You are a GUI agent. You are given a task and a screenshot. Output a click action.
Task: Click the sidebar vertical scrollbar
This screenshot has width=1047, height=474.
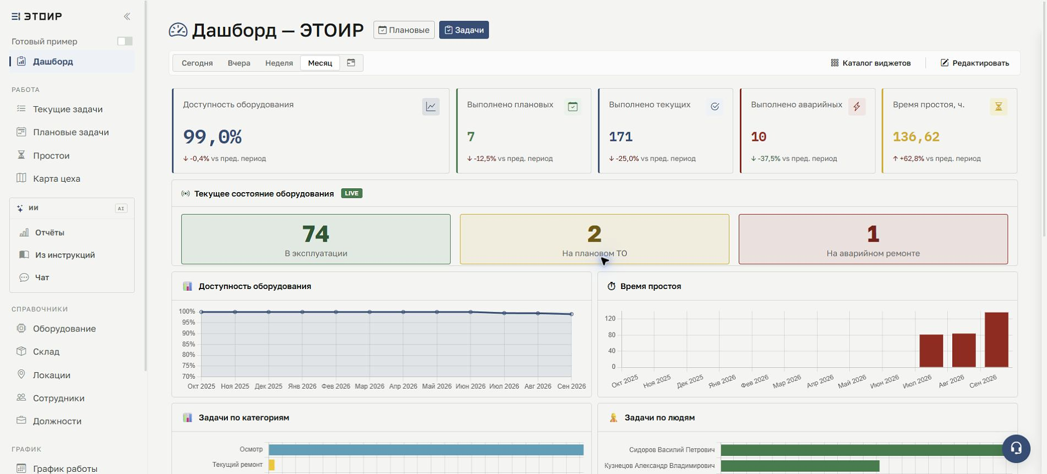click(x=146, y=187)
